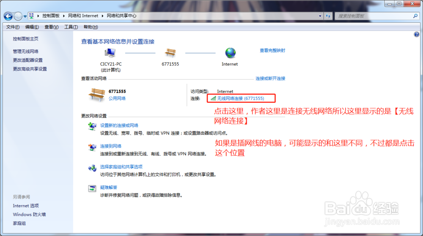Open Internet 选项 in sidebar
This screenshot has width=423, height=236.
click(x=26, y=206)
